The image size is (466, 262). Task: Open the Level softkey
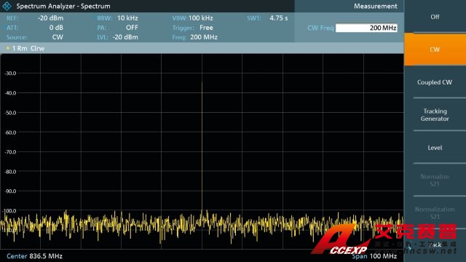[435, 147]
